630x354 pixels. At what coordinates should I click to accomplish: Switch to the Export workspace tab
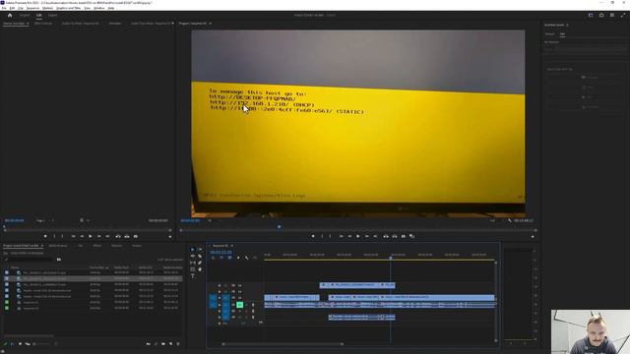pos(52,16)
